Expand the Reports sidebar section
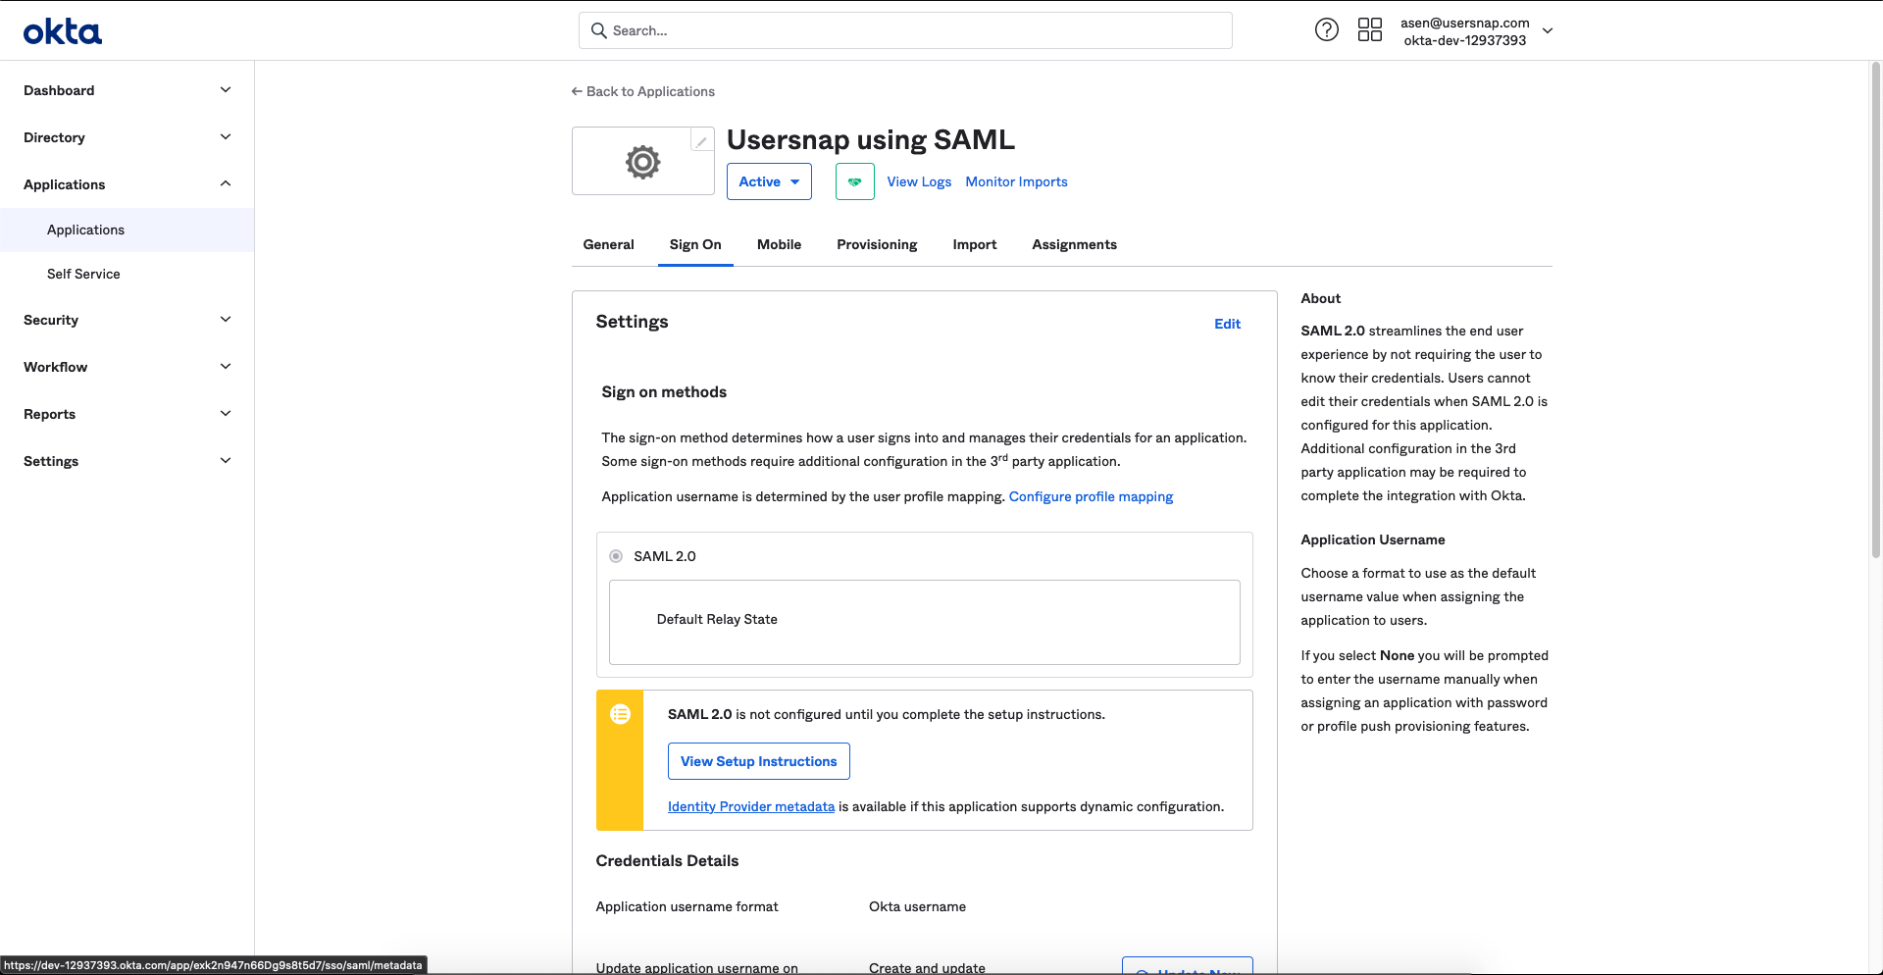Image resolution: width=1883 pixels, height=975 pixels. [x=127, y=414]
